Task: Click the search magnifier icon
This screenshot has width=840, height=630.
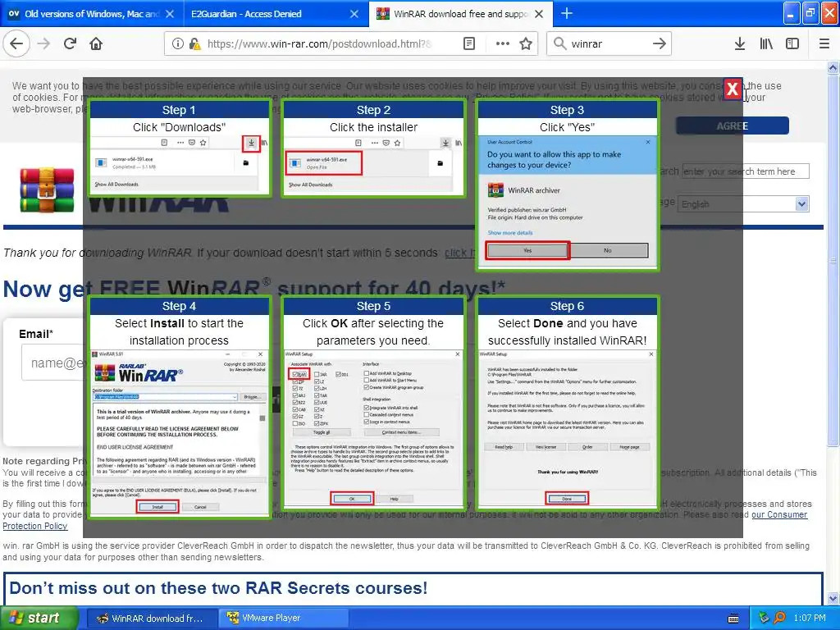Action: (x=559, y=43)
